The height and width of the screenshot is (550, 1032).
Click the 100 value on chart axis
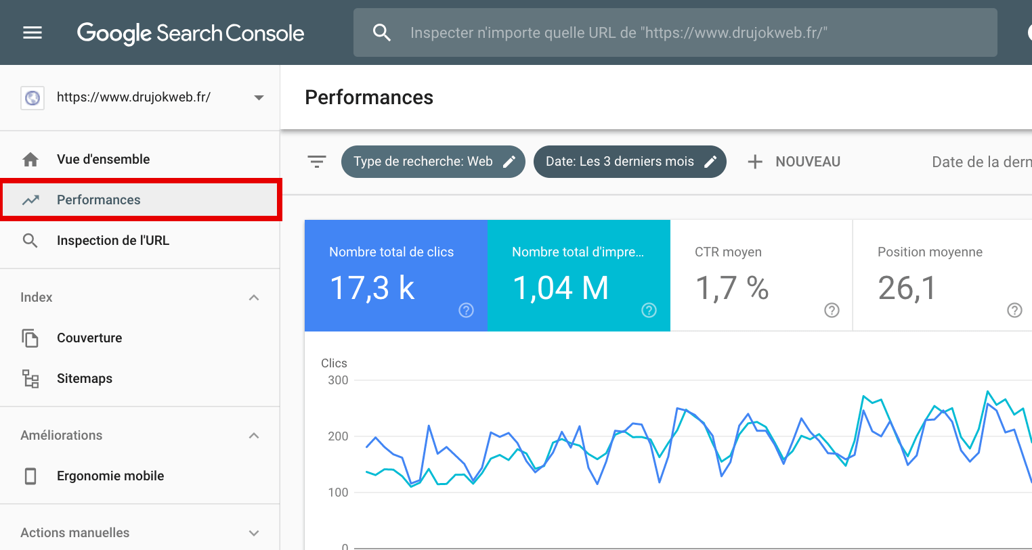click(x=338, y=492)
